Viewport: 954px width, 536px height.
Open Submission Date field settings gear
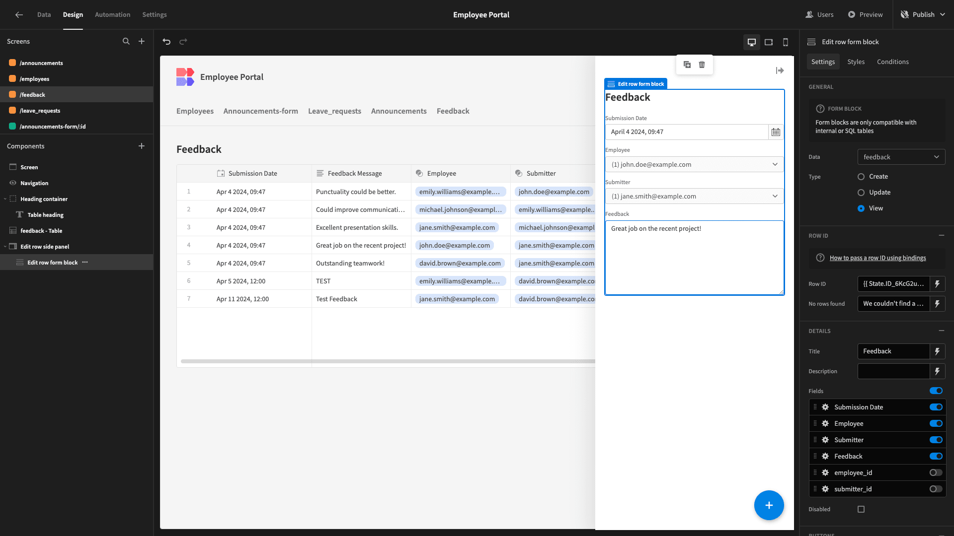coord(825,407)
